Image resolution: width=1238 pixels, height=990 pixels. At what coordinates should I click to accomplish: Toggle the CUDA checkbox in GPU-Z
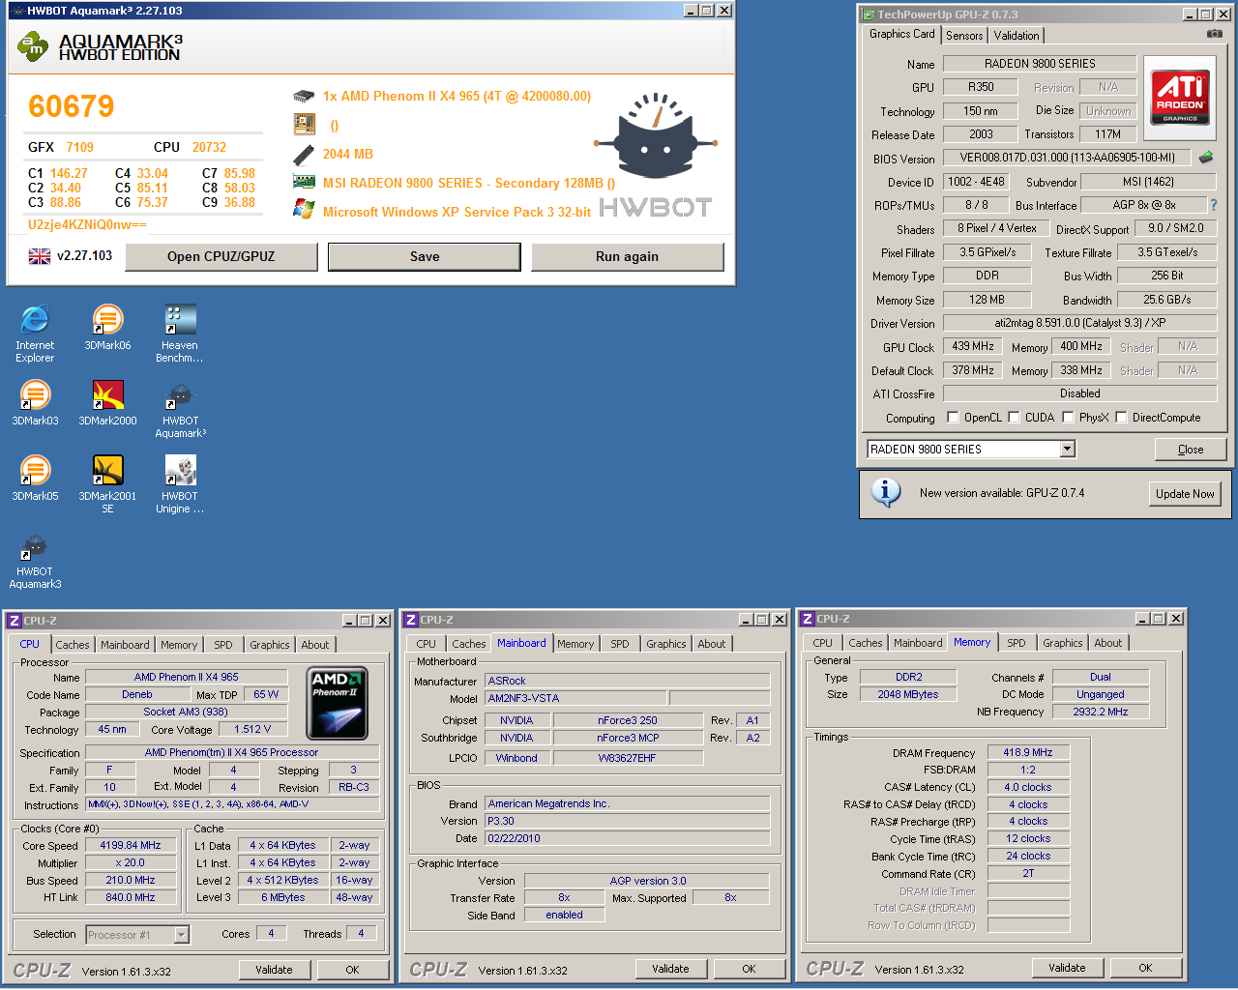[x=1014, y=417]
